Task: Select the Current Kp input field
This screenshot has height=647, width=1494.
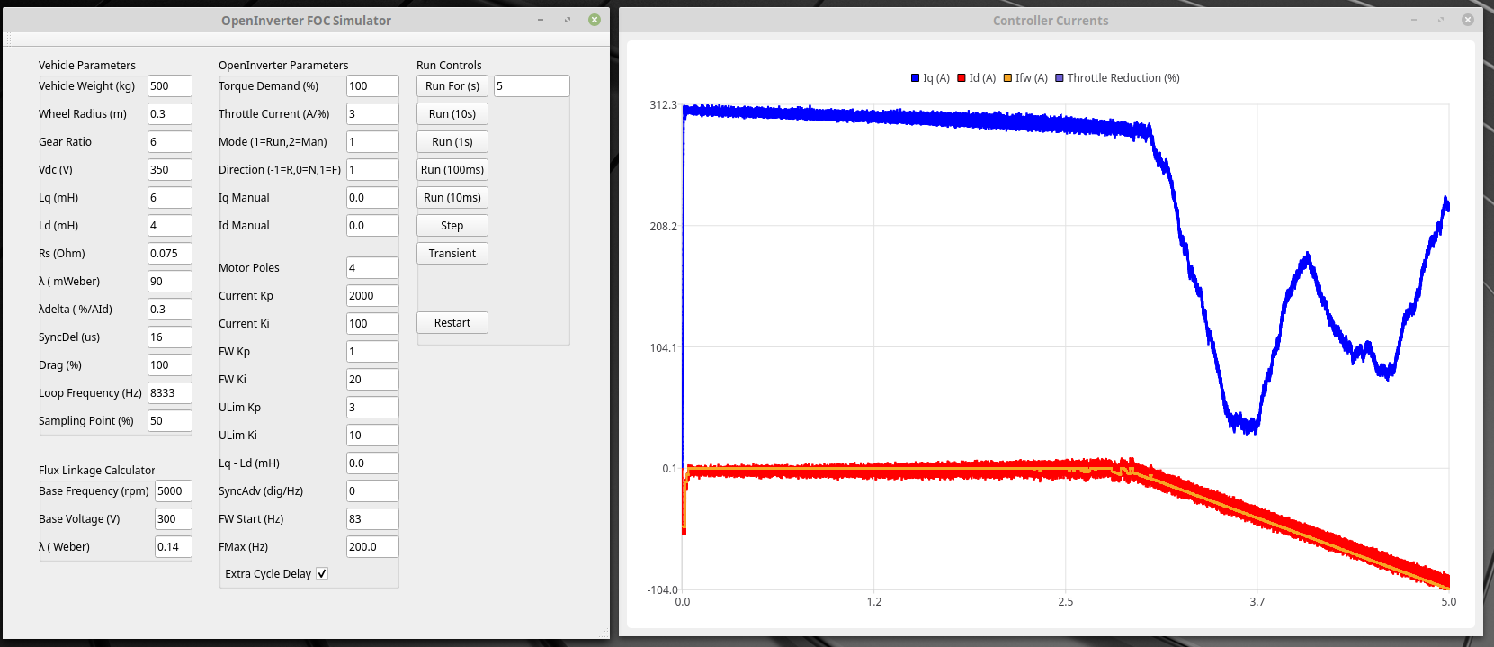Action: [x=371, y=296]
